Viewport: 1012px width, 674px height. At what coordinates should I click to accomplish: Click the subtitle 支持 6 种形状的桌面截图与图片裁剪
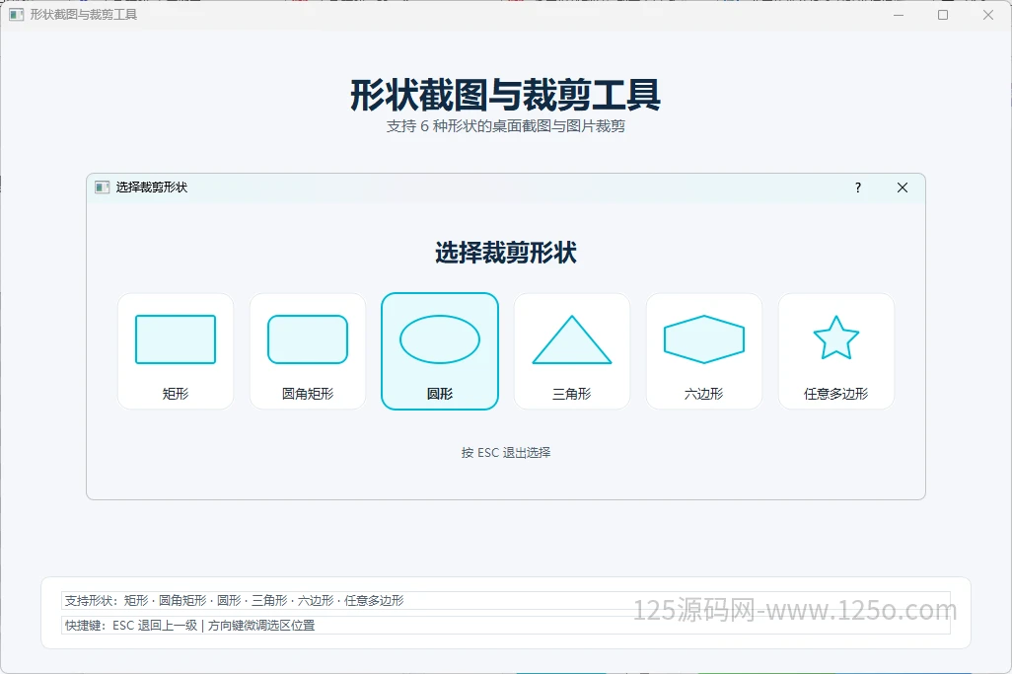(x=506, y=126)
